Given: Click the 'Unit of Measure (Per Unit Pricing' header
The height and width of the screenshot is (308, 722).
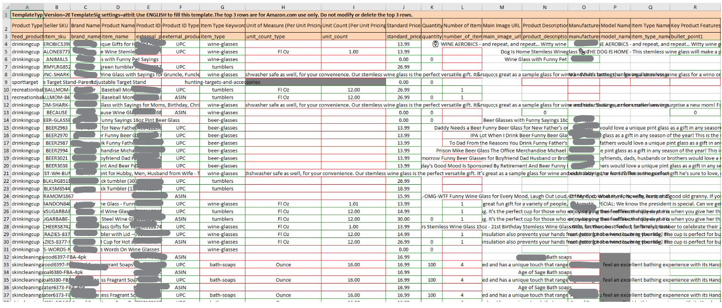Looking at the screenshot, I should click(x=282, y=25).
